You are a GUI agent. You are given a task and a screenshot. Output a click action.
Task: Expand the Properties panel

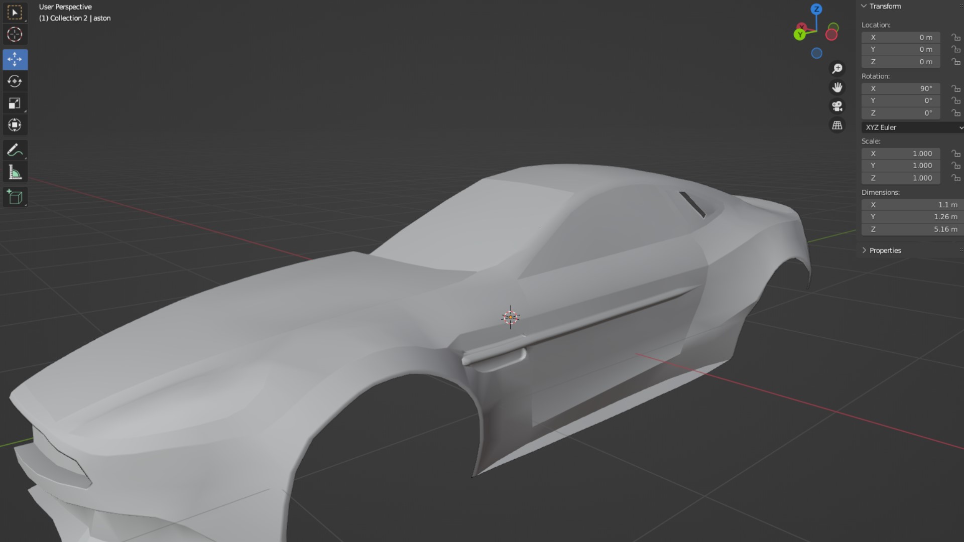click(x=865, y=250)
